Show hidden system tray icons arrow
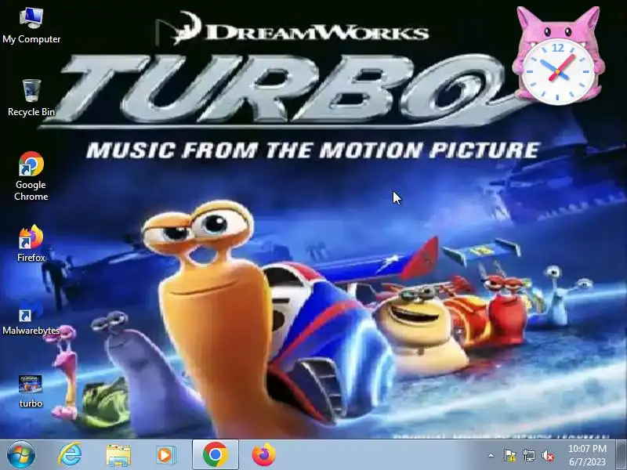Viewport: 627px width, 470px height. tap(491, 455)
